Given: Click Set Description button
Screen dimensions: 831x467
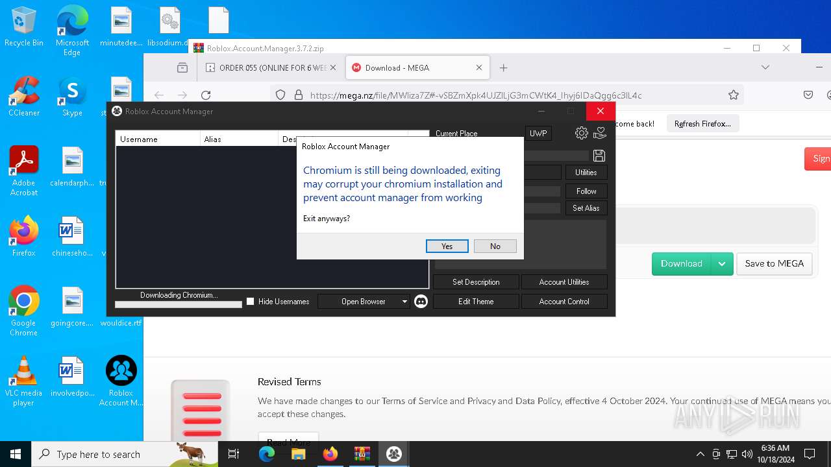Looking at the screenshot, I should click(476, 282).
